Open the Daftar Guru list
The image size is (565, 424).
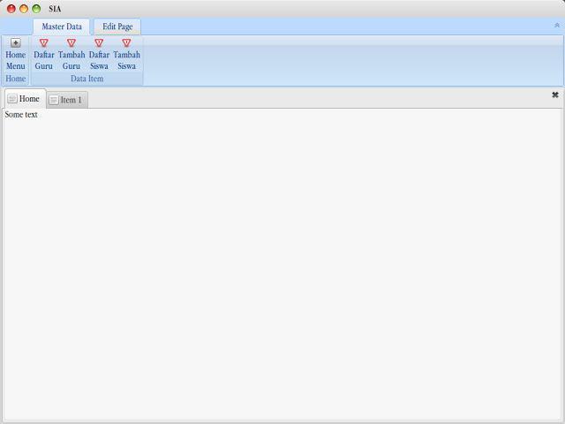coord(43,55)
